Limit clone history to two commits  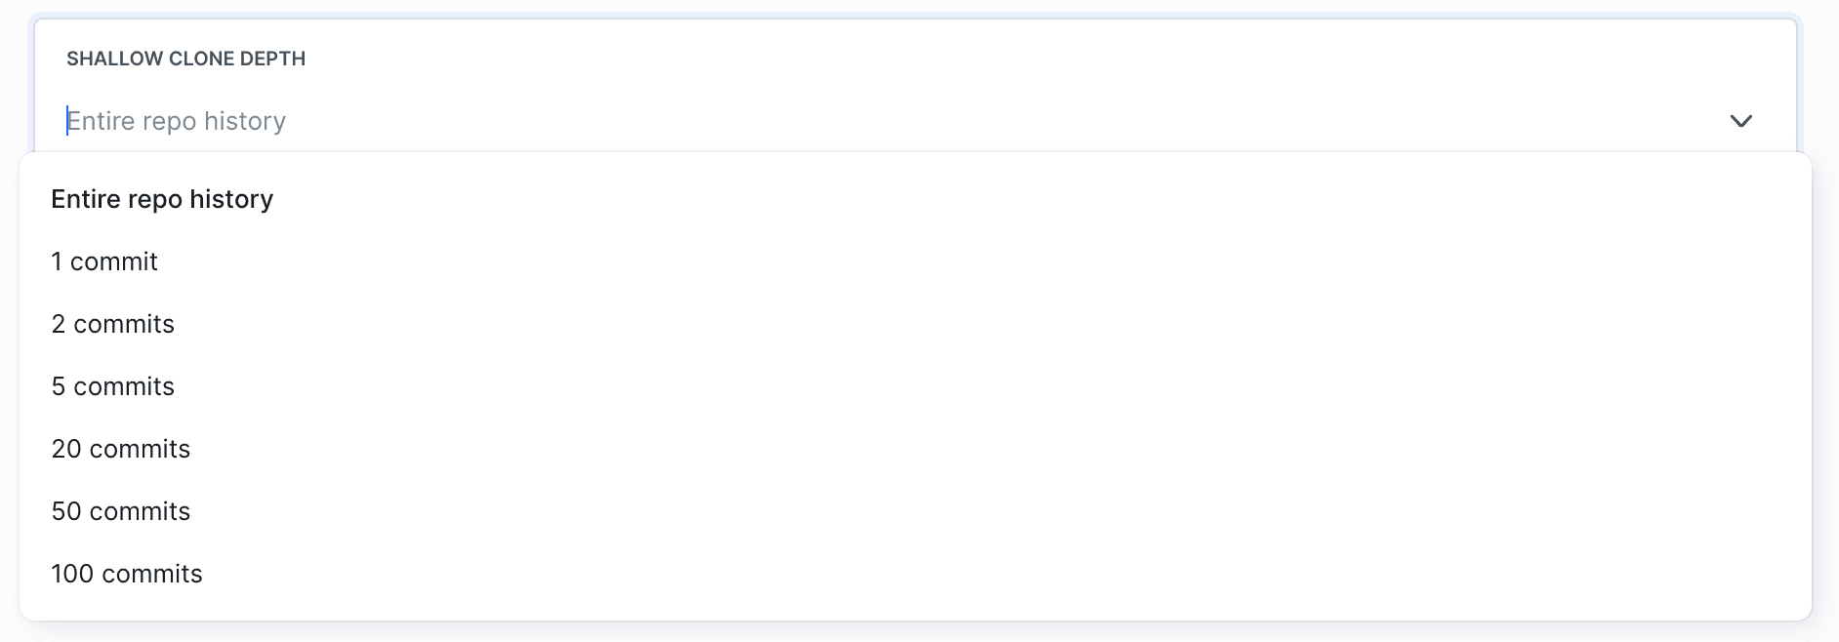(x=113, y=324)
